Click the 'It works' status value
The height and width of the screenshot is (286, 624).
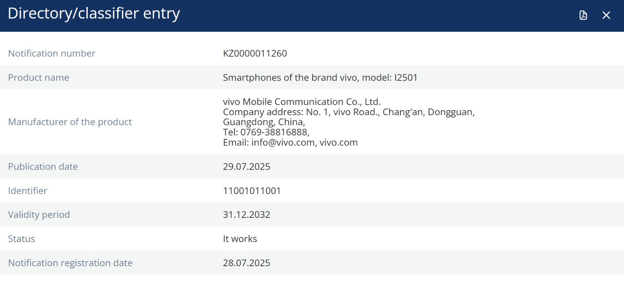pyautogui.click(x=240, y=239)
